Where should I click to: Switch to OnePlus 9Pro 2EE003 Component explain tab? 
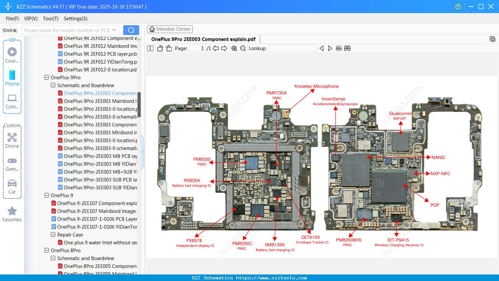(x=203, y=39)
